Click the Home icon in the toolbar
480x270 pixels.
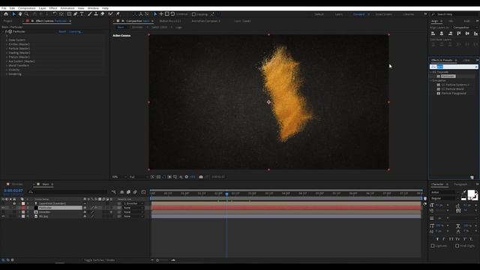6,14
